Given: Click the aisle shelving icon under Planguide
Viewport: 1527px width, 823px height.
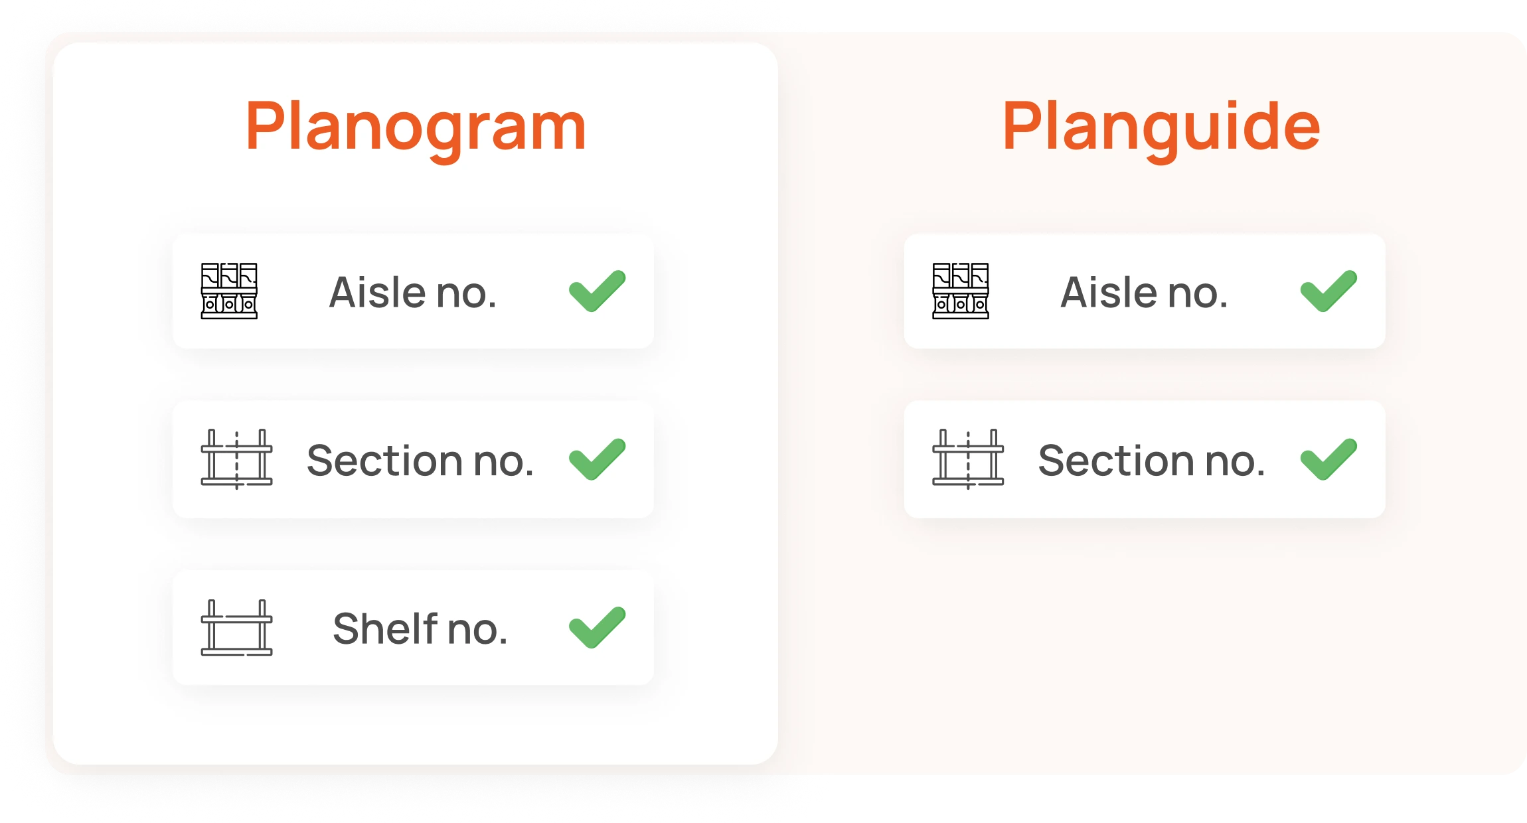Looking at the screenshot, I should [x=961, y=291].
